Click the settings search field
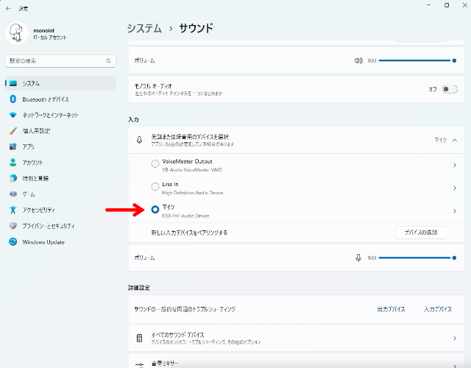Image resolution: width=471 pixels, height=368 pixels. (x=60, y=61)
